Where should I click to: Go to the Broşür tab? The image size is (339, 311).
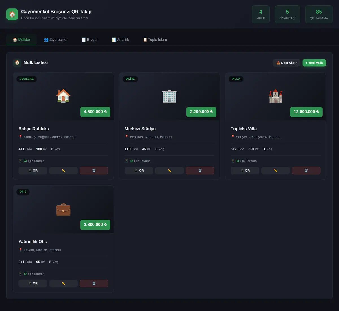pos(90,40)
